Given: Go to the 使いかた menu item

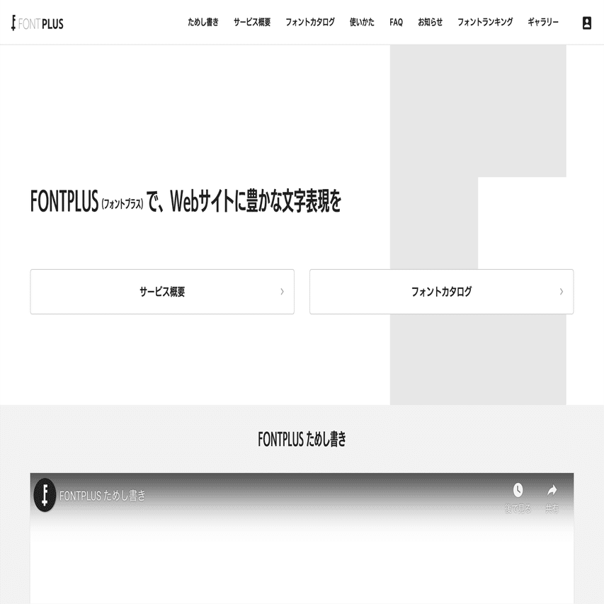Looking at the screenshot, I should point(362,23).
